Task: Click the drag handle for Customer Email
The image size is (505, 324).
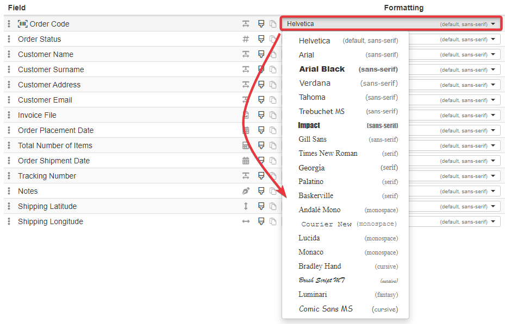Action: (9, 100)
